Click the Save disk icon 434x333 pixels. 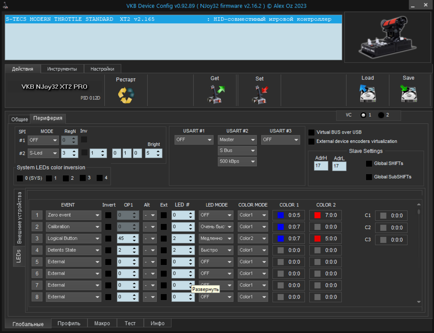coord(408,94)
